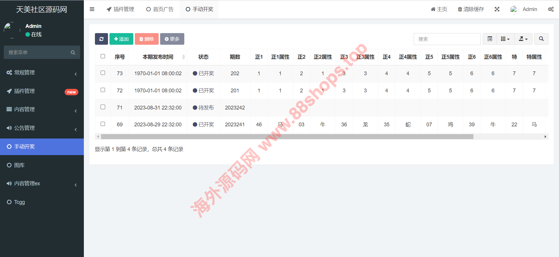Open the export data dropdown
559x257 pixels.
(523, 39)
